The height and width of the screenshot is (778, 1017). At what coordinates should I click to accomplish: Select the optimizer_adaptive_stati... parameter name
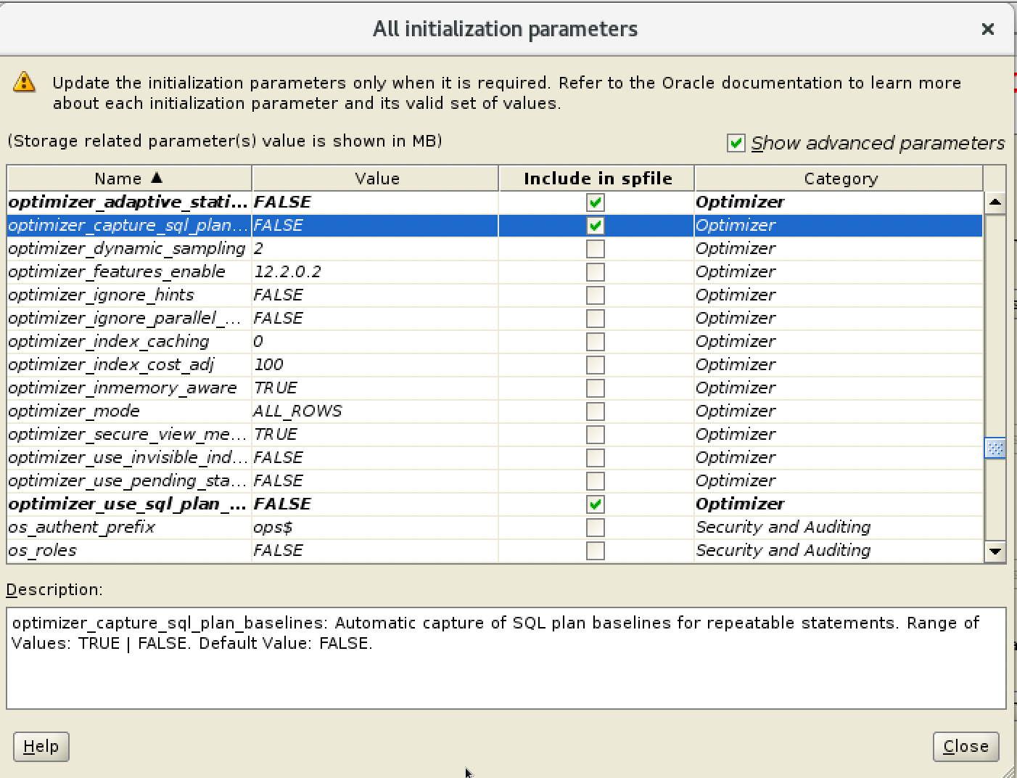[x=129, y=202]
